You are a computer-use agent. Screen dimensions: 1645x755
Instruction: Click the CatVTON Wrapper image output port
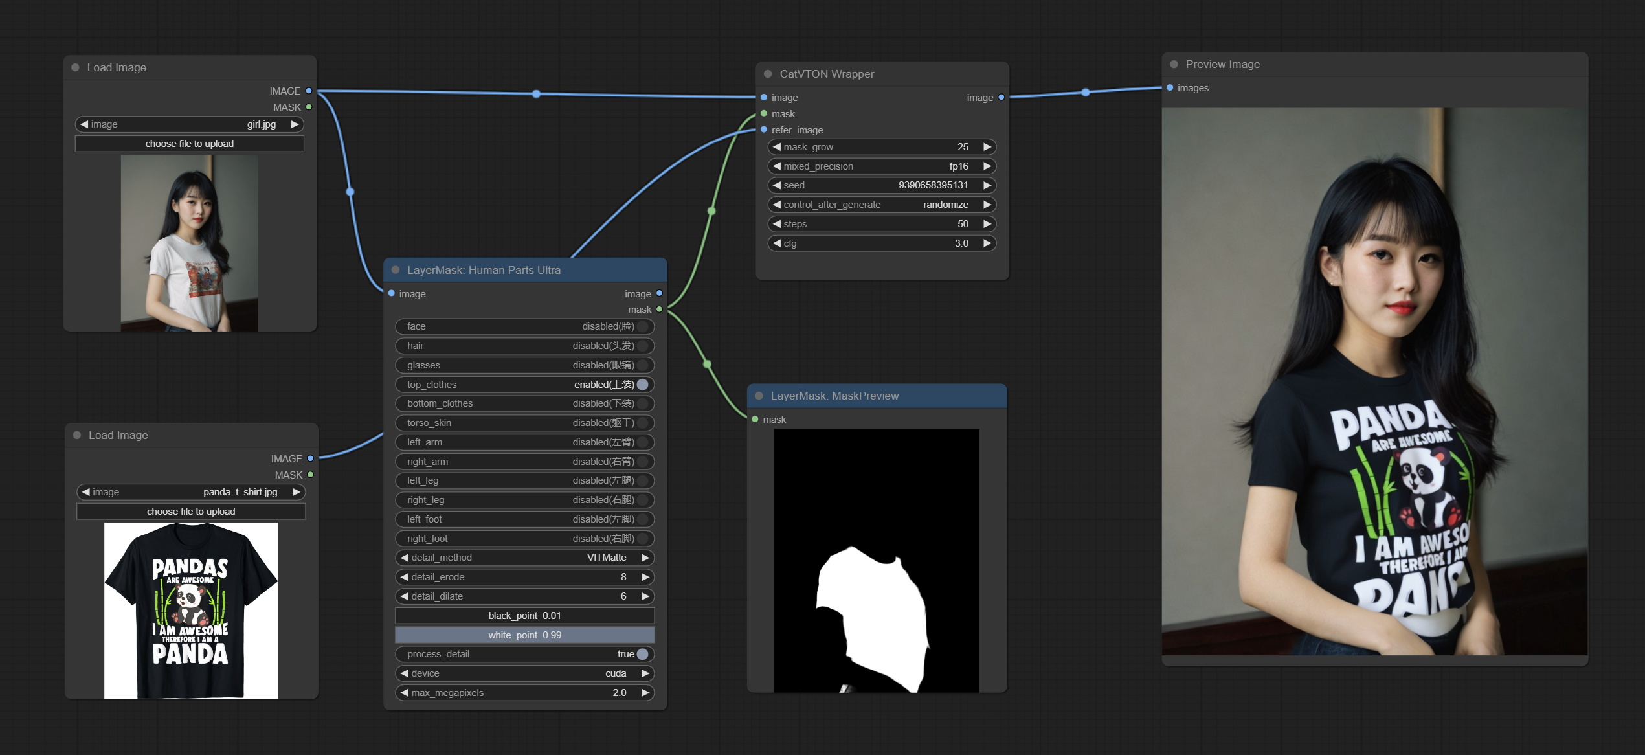(x=1001, y=98)
